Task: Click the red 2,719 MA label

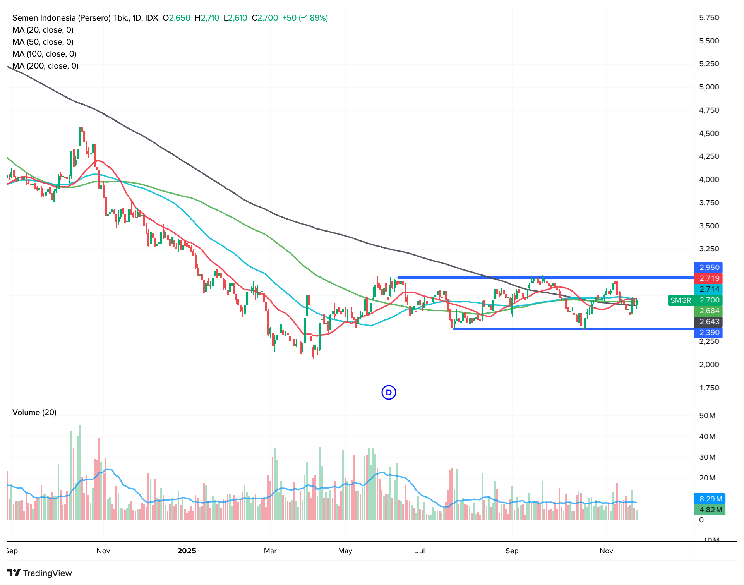Action: [x=709, y=278]
